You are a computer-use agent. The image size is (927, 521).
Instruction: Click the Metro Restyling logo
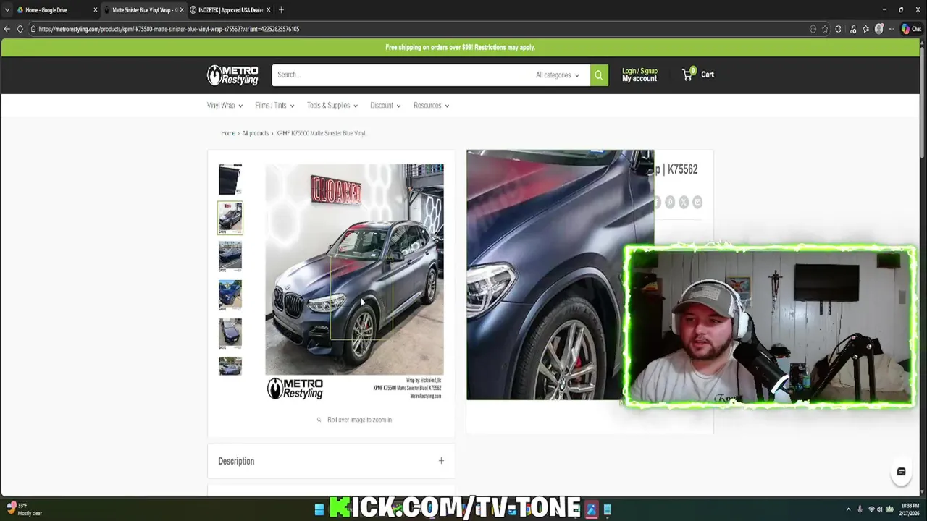coord(232,75)
